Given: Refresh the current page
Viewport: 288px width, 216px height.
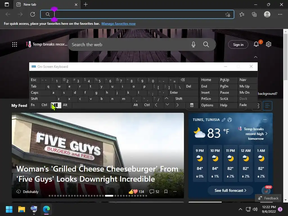Looking at the screenshot, I should click(33, 14).
